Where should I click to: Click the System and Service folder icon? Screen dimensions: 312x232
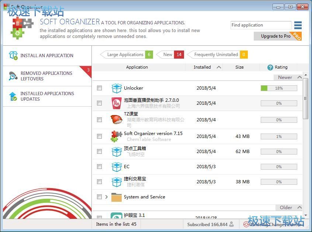(x=117, y=197)
